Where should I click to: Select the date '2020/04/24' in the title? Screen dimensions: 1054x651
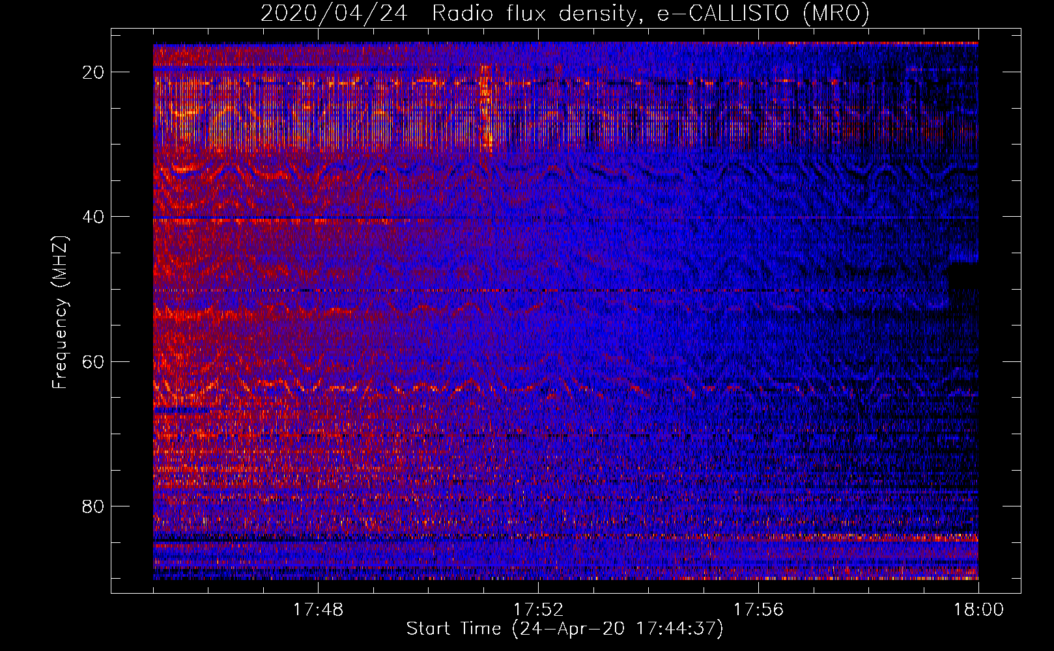click(x=334, y=13)
